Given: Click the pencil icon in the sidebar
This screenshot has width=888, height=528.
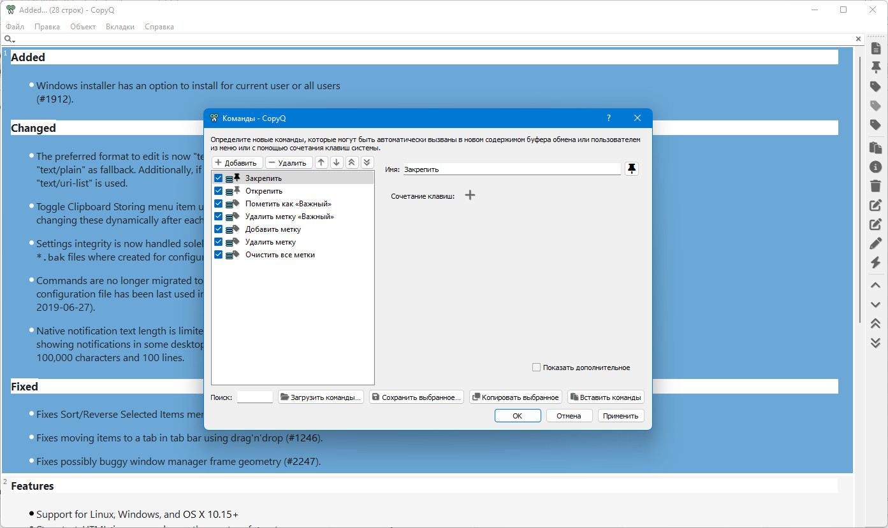Looking at the screenshot, I should pos(875,243).
